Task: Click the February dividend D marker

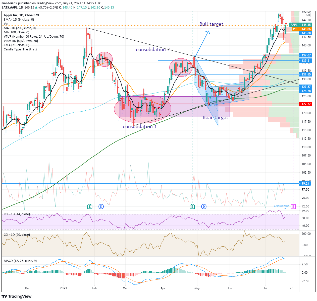Action: point(101,207)
